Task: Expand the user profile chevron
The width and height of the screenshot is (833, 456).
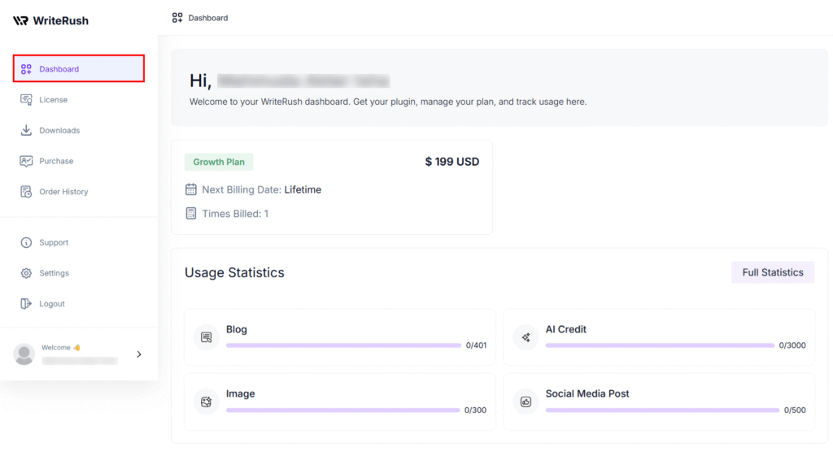Action: tap(139, 354)
